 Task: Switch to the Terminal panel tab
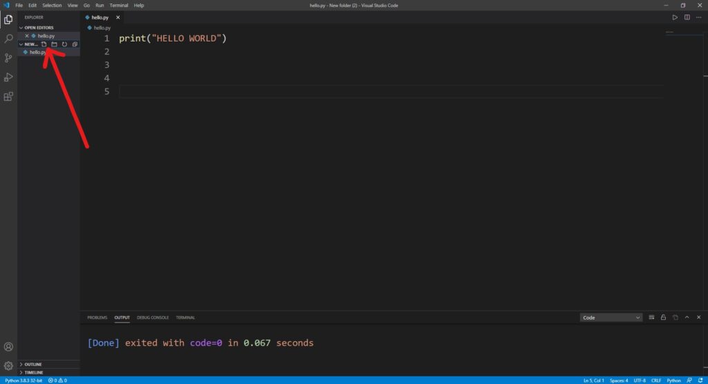pyautogui.click(x=185, y=318)
